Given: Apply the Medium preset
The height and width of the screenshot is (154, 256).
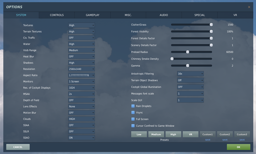Looking at the screenshot, I should (x=156, y=134).
